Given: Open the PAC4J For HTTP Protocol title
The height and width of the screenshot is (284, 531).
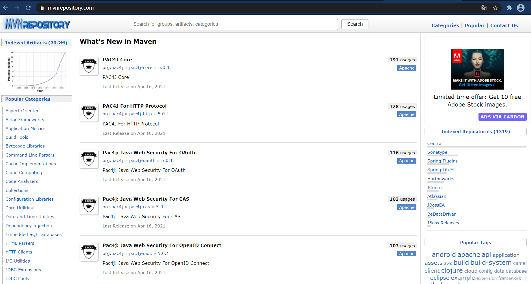Looking at the screenshot, I should (135, 106).
